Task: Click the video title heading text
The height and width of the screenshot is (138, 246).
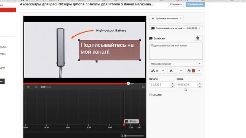Action: tap(87, 4)
